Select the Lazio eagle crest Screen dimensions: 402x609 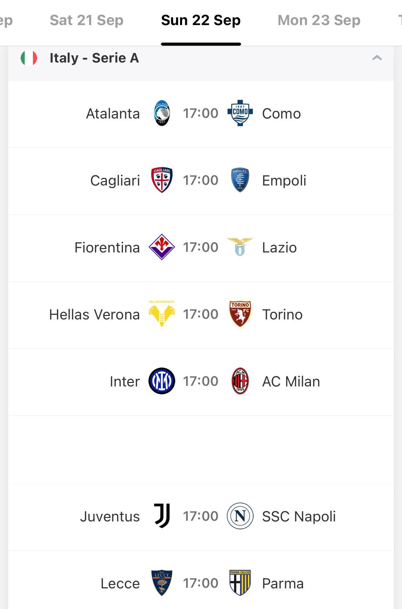click(240, 246)
